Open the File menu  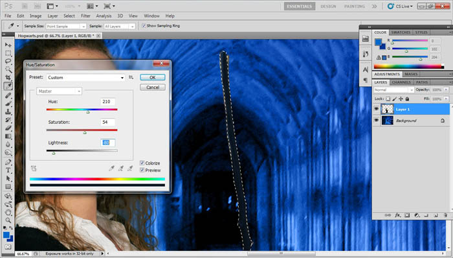(x=8, y=16)
